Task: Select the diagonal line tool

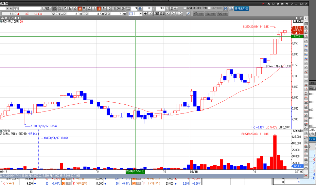Action: [306, 63]
